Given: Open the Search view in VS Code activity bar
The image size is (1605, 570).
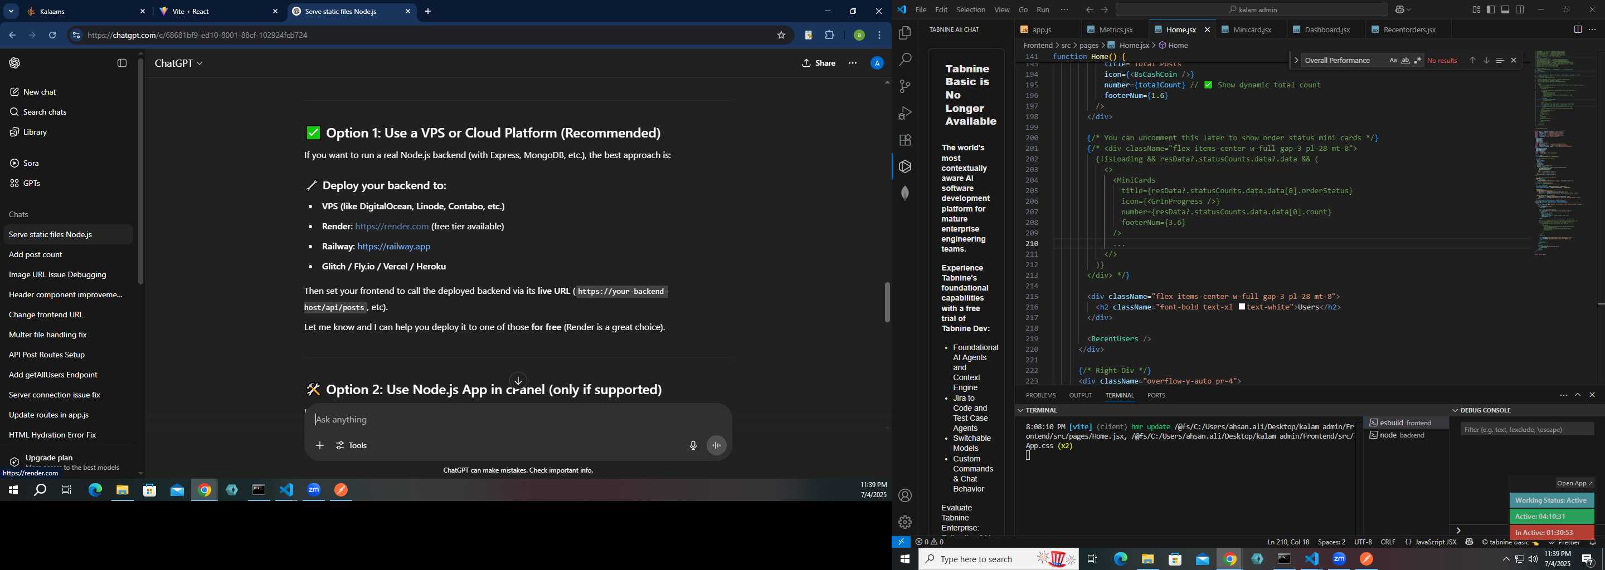Looking at the screenshot, I should click(x=904, y=60).
